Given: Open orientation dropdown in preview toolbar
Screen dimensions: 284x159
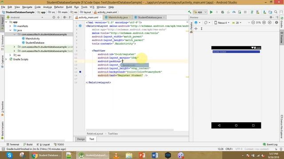Looking at the screenshot, I should point(207,23).
